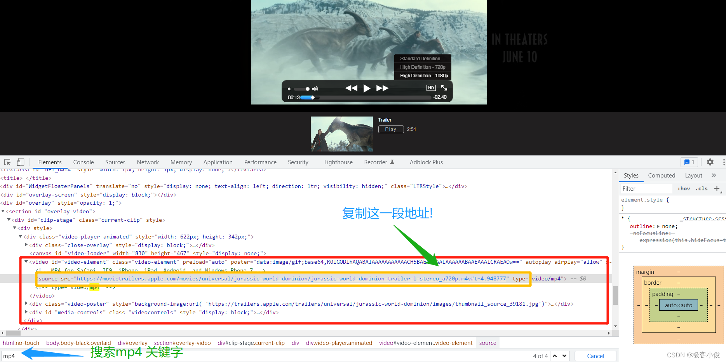This screenshot has height=362, width=726.
Task: Add new style rule plus icon
Action: (717, 188)
